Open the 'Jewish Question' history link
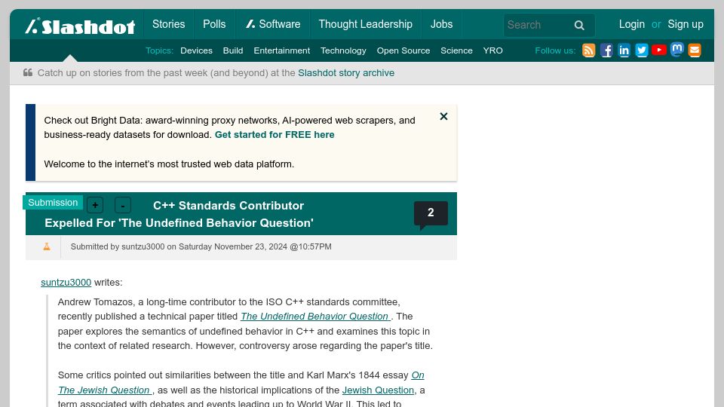Screen dimensions: 724x407 [x=378, y=390]
